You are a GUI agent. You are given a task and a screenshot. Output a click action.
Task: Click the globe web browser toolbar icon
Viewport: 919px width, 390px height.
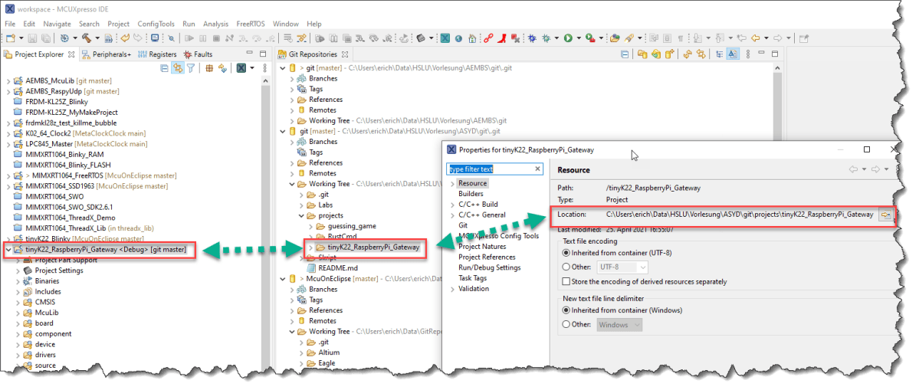click(x=459, y=38)
